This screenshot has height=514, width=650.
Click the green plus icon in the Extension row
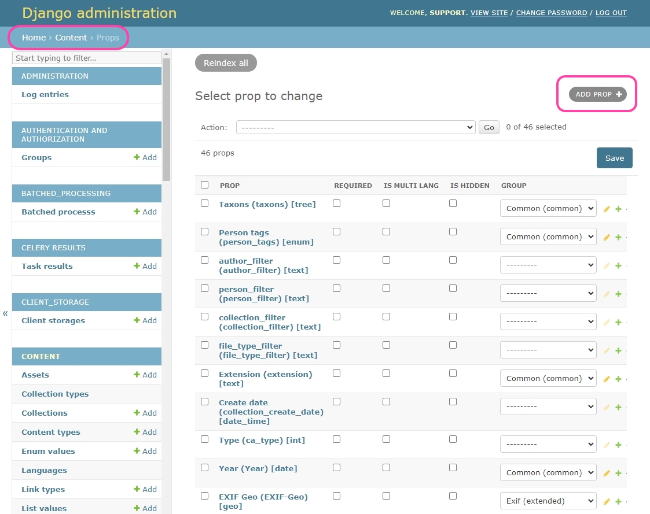pyautogui.click(x=619, y=379)
